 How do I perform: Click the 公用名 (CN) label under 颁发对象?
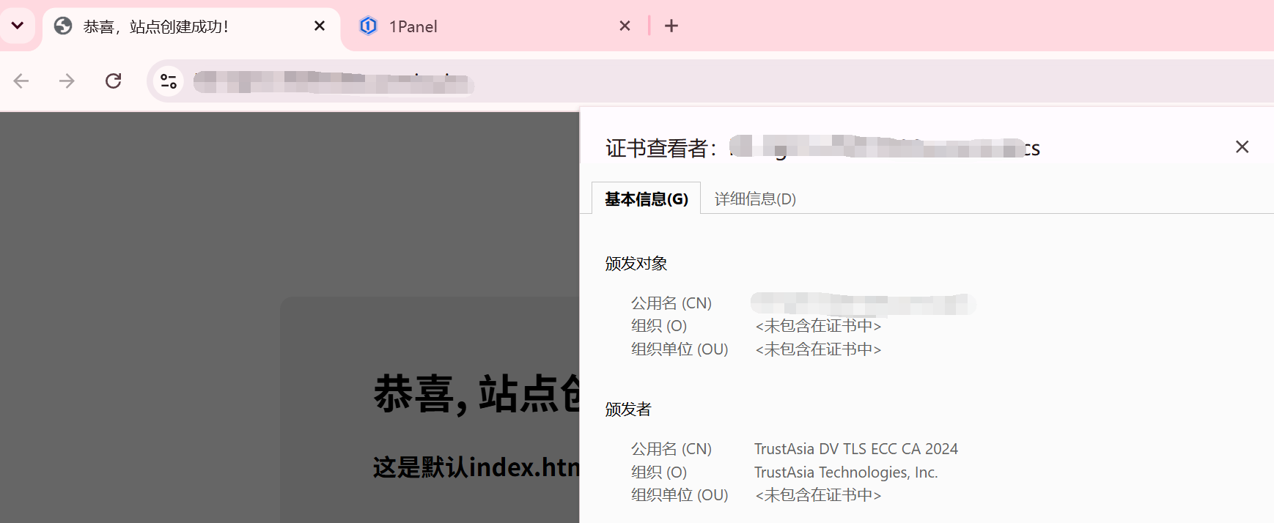click(x=671, y=303)
